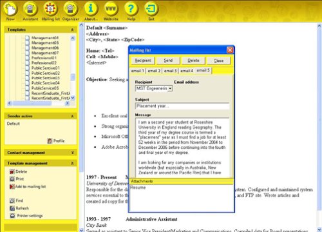Click the Find icon in Template management

coord(12,200)
